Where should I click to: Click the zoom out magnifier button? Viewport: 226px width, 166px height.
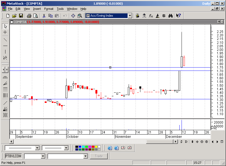(202, 142)
